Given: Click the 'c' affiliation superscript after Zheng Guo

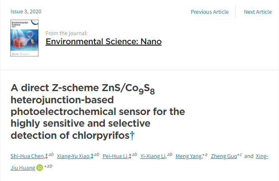Looking at the screenshot, I should [241, 154].
